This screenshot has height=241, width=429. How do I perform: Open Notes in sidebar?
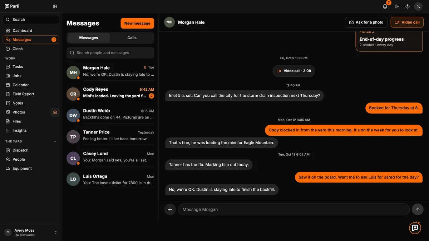[x=31, y=103]
